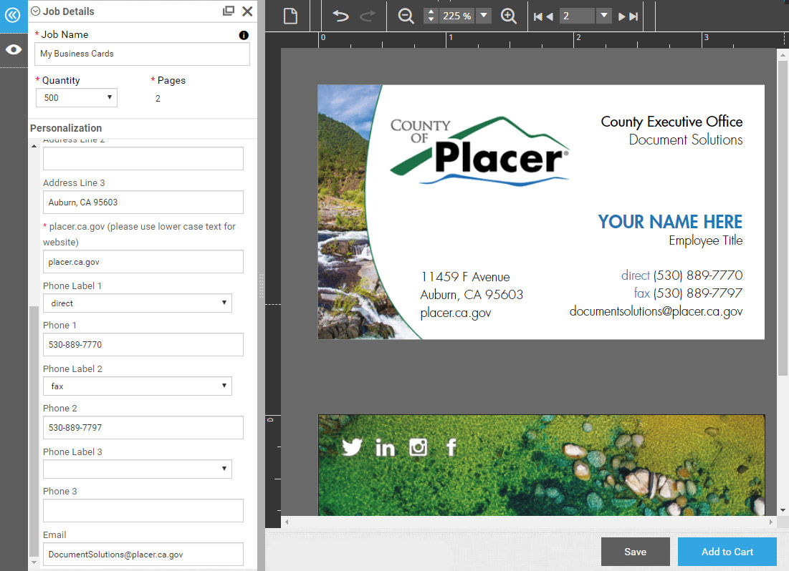Click the empty Address Line 2 field
This screenshot has width=789, height=571.
143,158
